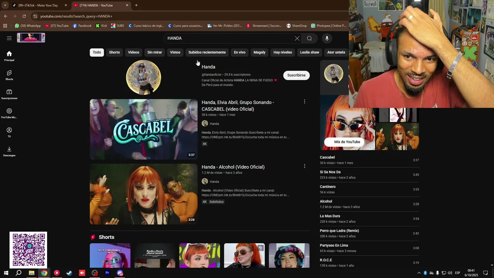Open a new browser tab
Screen dimensions: 494x278
tap(136, 5)
